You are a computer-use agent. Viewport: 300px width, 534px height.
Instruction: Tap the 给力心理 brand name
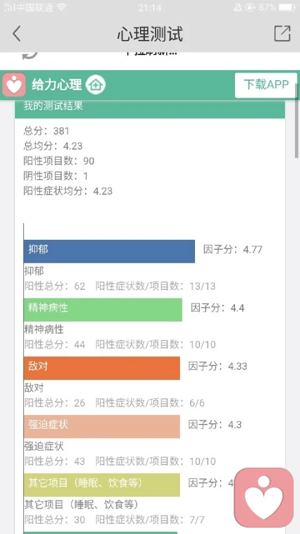pyautogui.click(x=57, y=85)
